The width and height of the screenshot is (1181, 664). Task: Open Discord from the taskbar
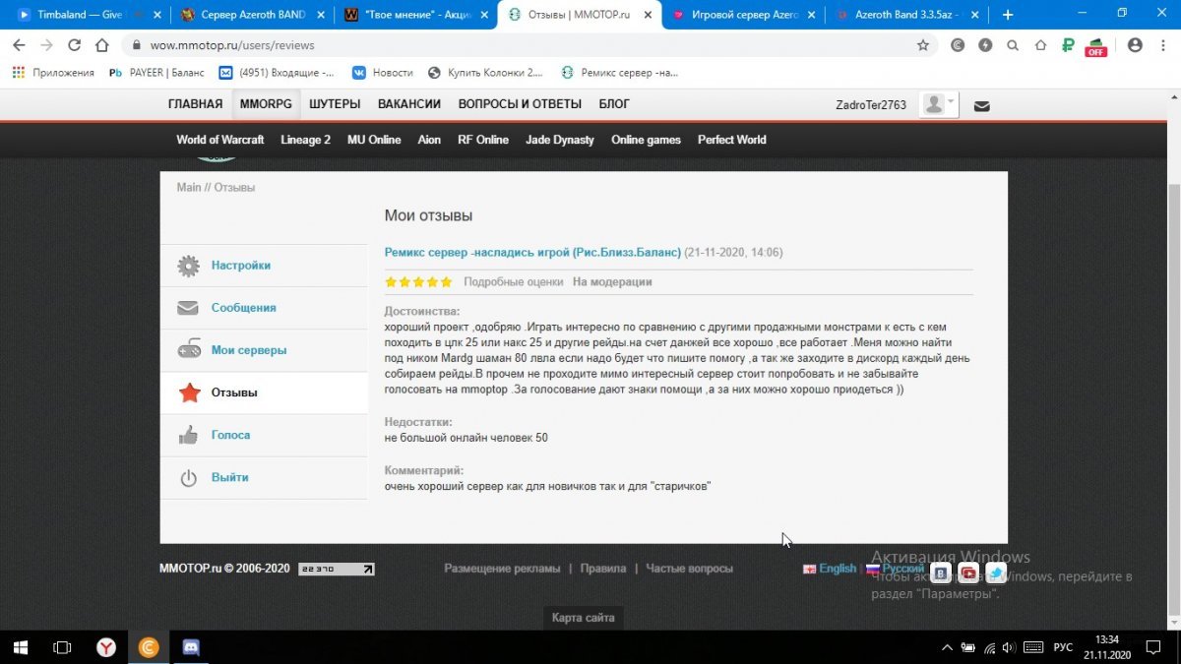click(191, 647)
